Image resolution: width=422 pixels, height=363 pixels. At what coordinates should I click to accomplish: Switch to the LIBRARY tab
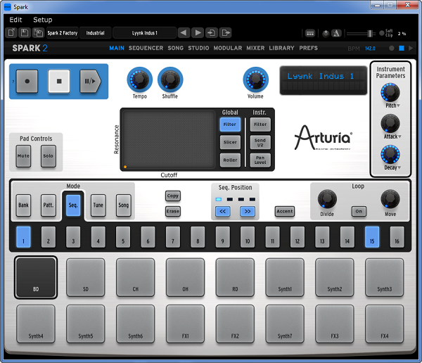click(x=281, y=49)
